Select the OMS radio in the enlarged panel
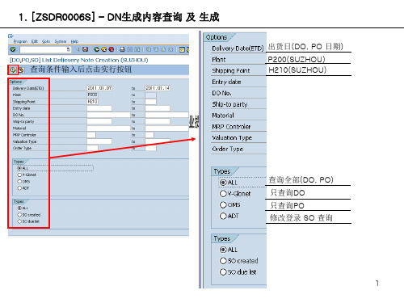404x303 pixels. (223, 205)
